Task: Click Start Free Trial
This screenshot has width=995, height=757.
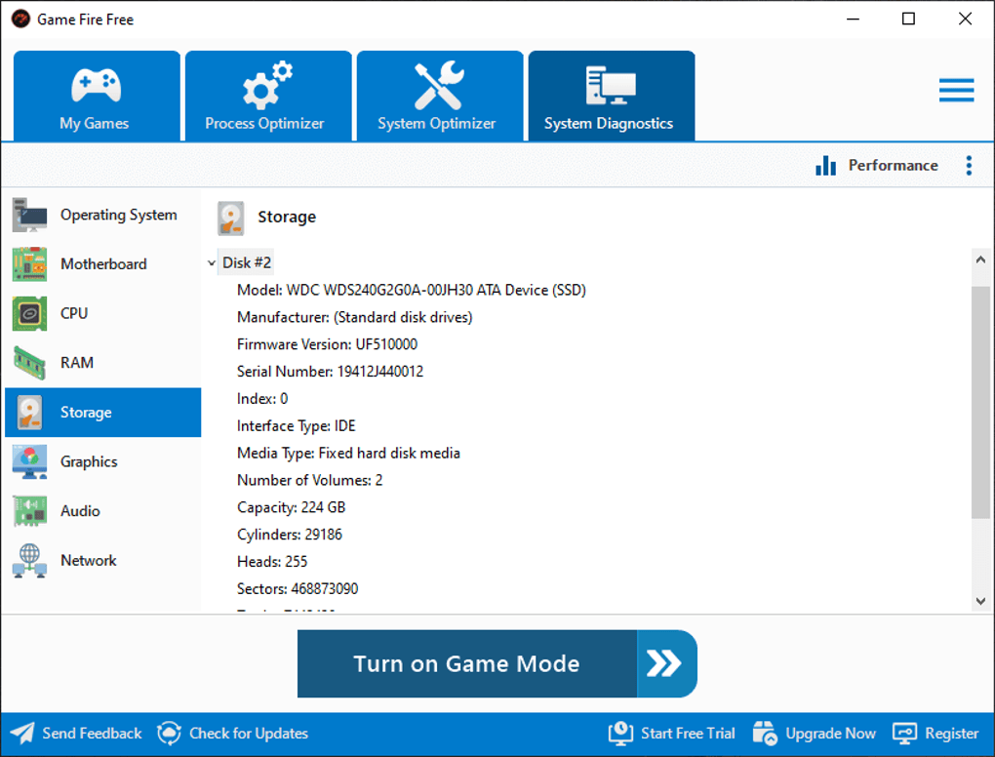Action: click(671, 734)
